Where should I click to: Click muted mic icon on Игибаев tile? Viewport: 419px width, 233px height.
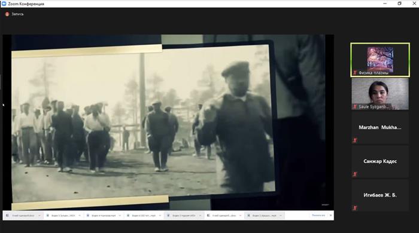coord(355,208)
